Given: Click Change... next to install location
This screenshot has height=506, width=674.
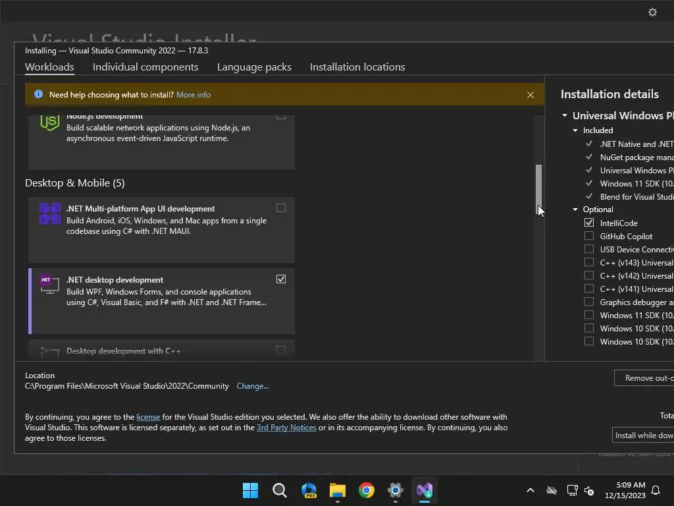Looking at the screenshot, I should 252,386.
